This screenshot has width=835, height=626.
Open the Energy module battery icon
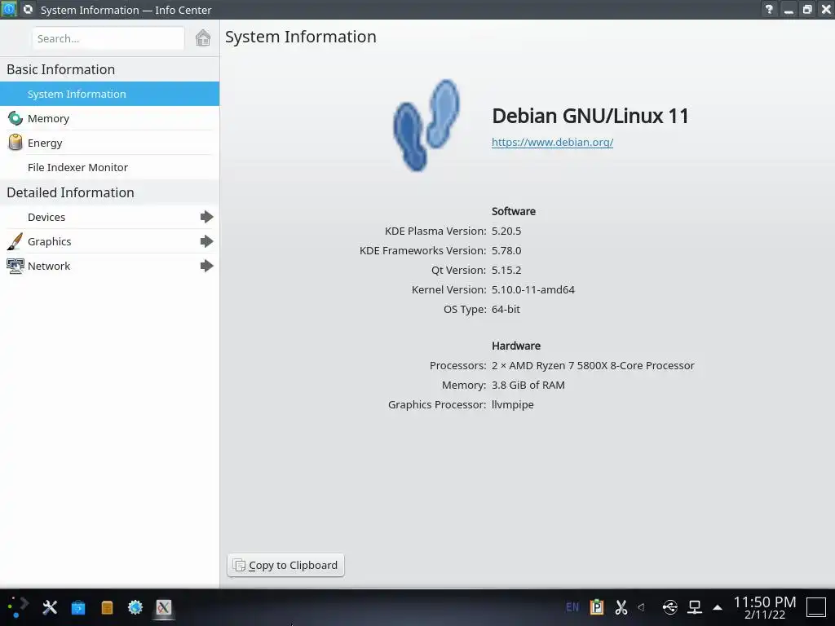[x=15, y=142]
